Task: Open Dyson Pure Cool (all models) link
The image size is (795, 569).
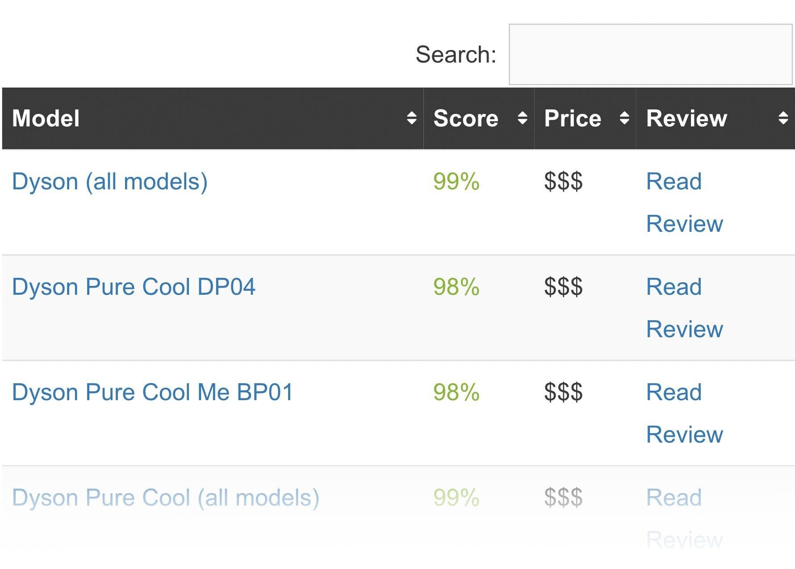Action: coord(166,498)
